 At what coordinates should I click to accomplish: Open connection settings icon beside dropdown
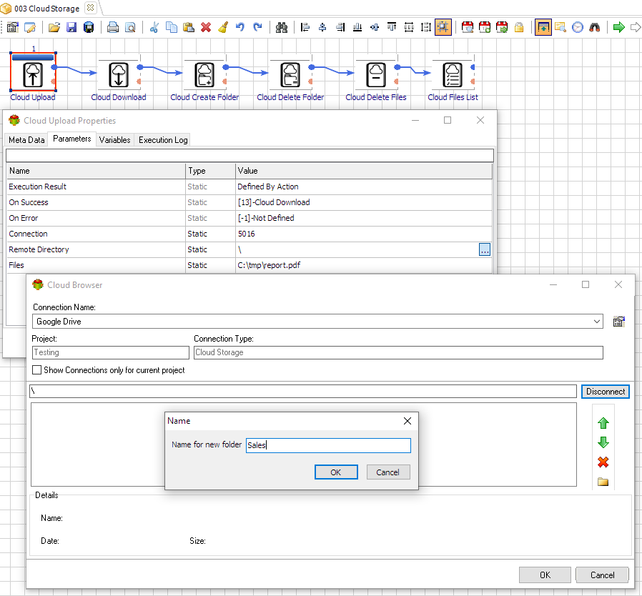[x=618, y=322]
